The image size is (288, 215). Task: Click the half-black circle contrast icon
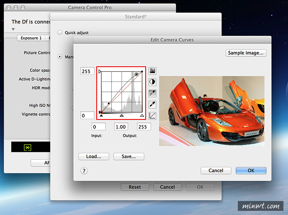pos(152,82)
